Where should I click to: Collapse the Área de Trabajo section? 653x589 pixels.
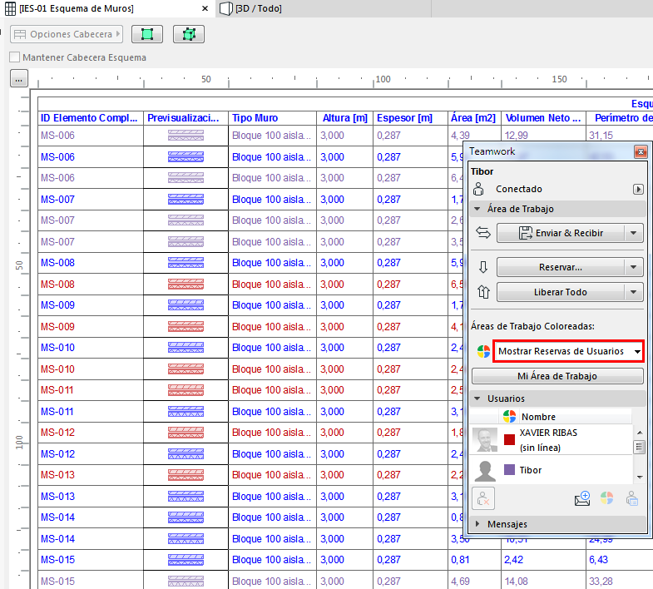coord(477,209)
